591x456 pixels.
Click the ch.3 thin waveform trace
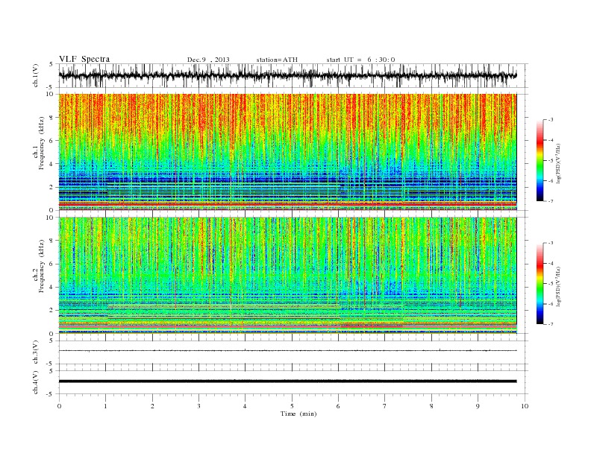pyautogui.click(x=287, y=351)
